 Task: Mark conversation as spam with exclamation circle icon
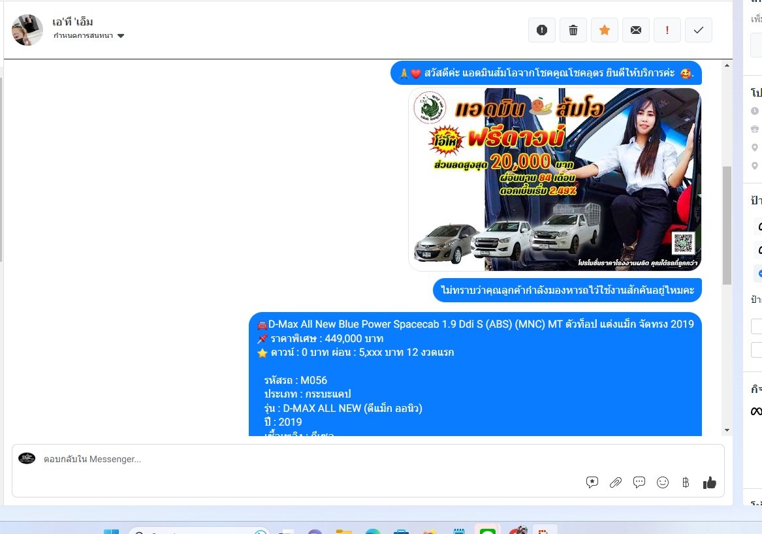(x=542, y=30)
